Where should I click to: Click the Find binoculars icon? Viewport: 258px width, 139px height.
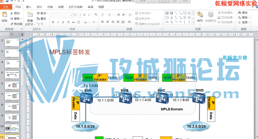tap(240, 13)
